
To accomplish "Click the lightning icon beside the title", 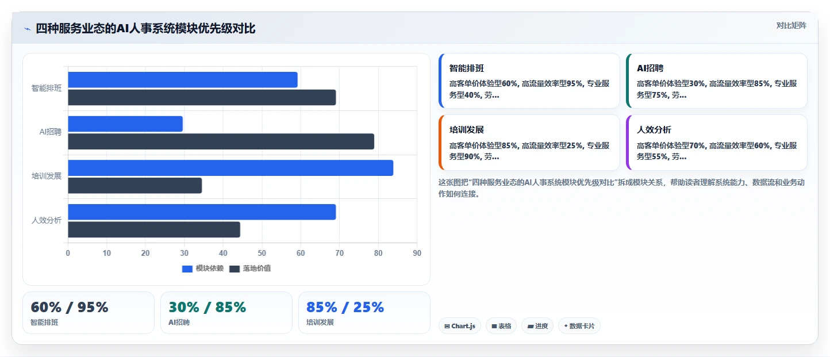I will click(27, 29).
